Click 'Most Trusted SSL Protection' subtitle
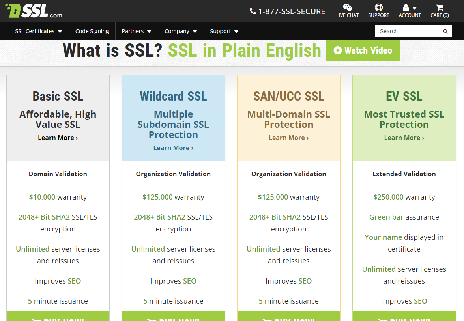 tap(404, 119)
